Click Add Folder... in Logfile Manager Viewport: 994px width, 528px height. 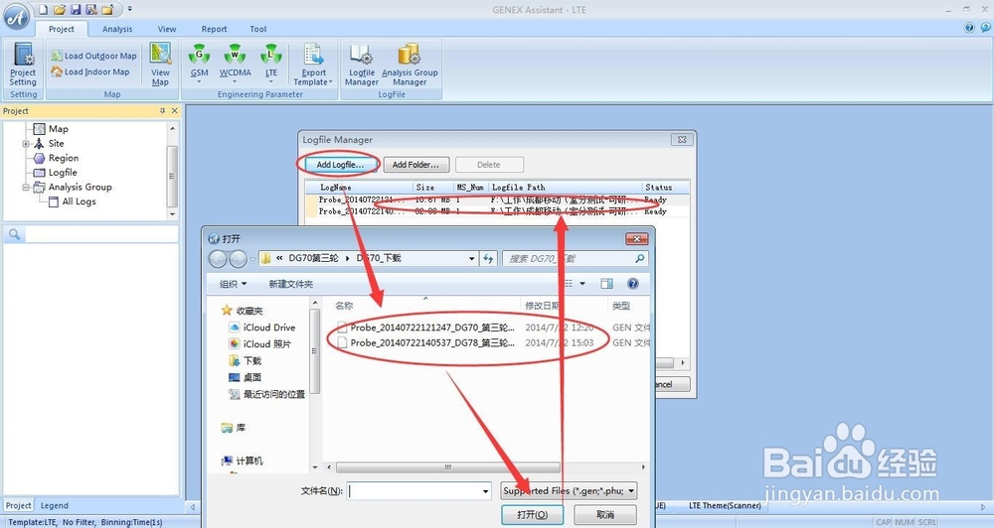[x=415, y=165]
